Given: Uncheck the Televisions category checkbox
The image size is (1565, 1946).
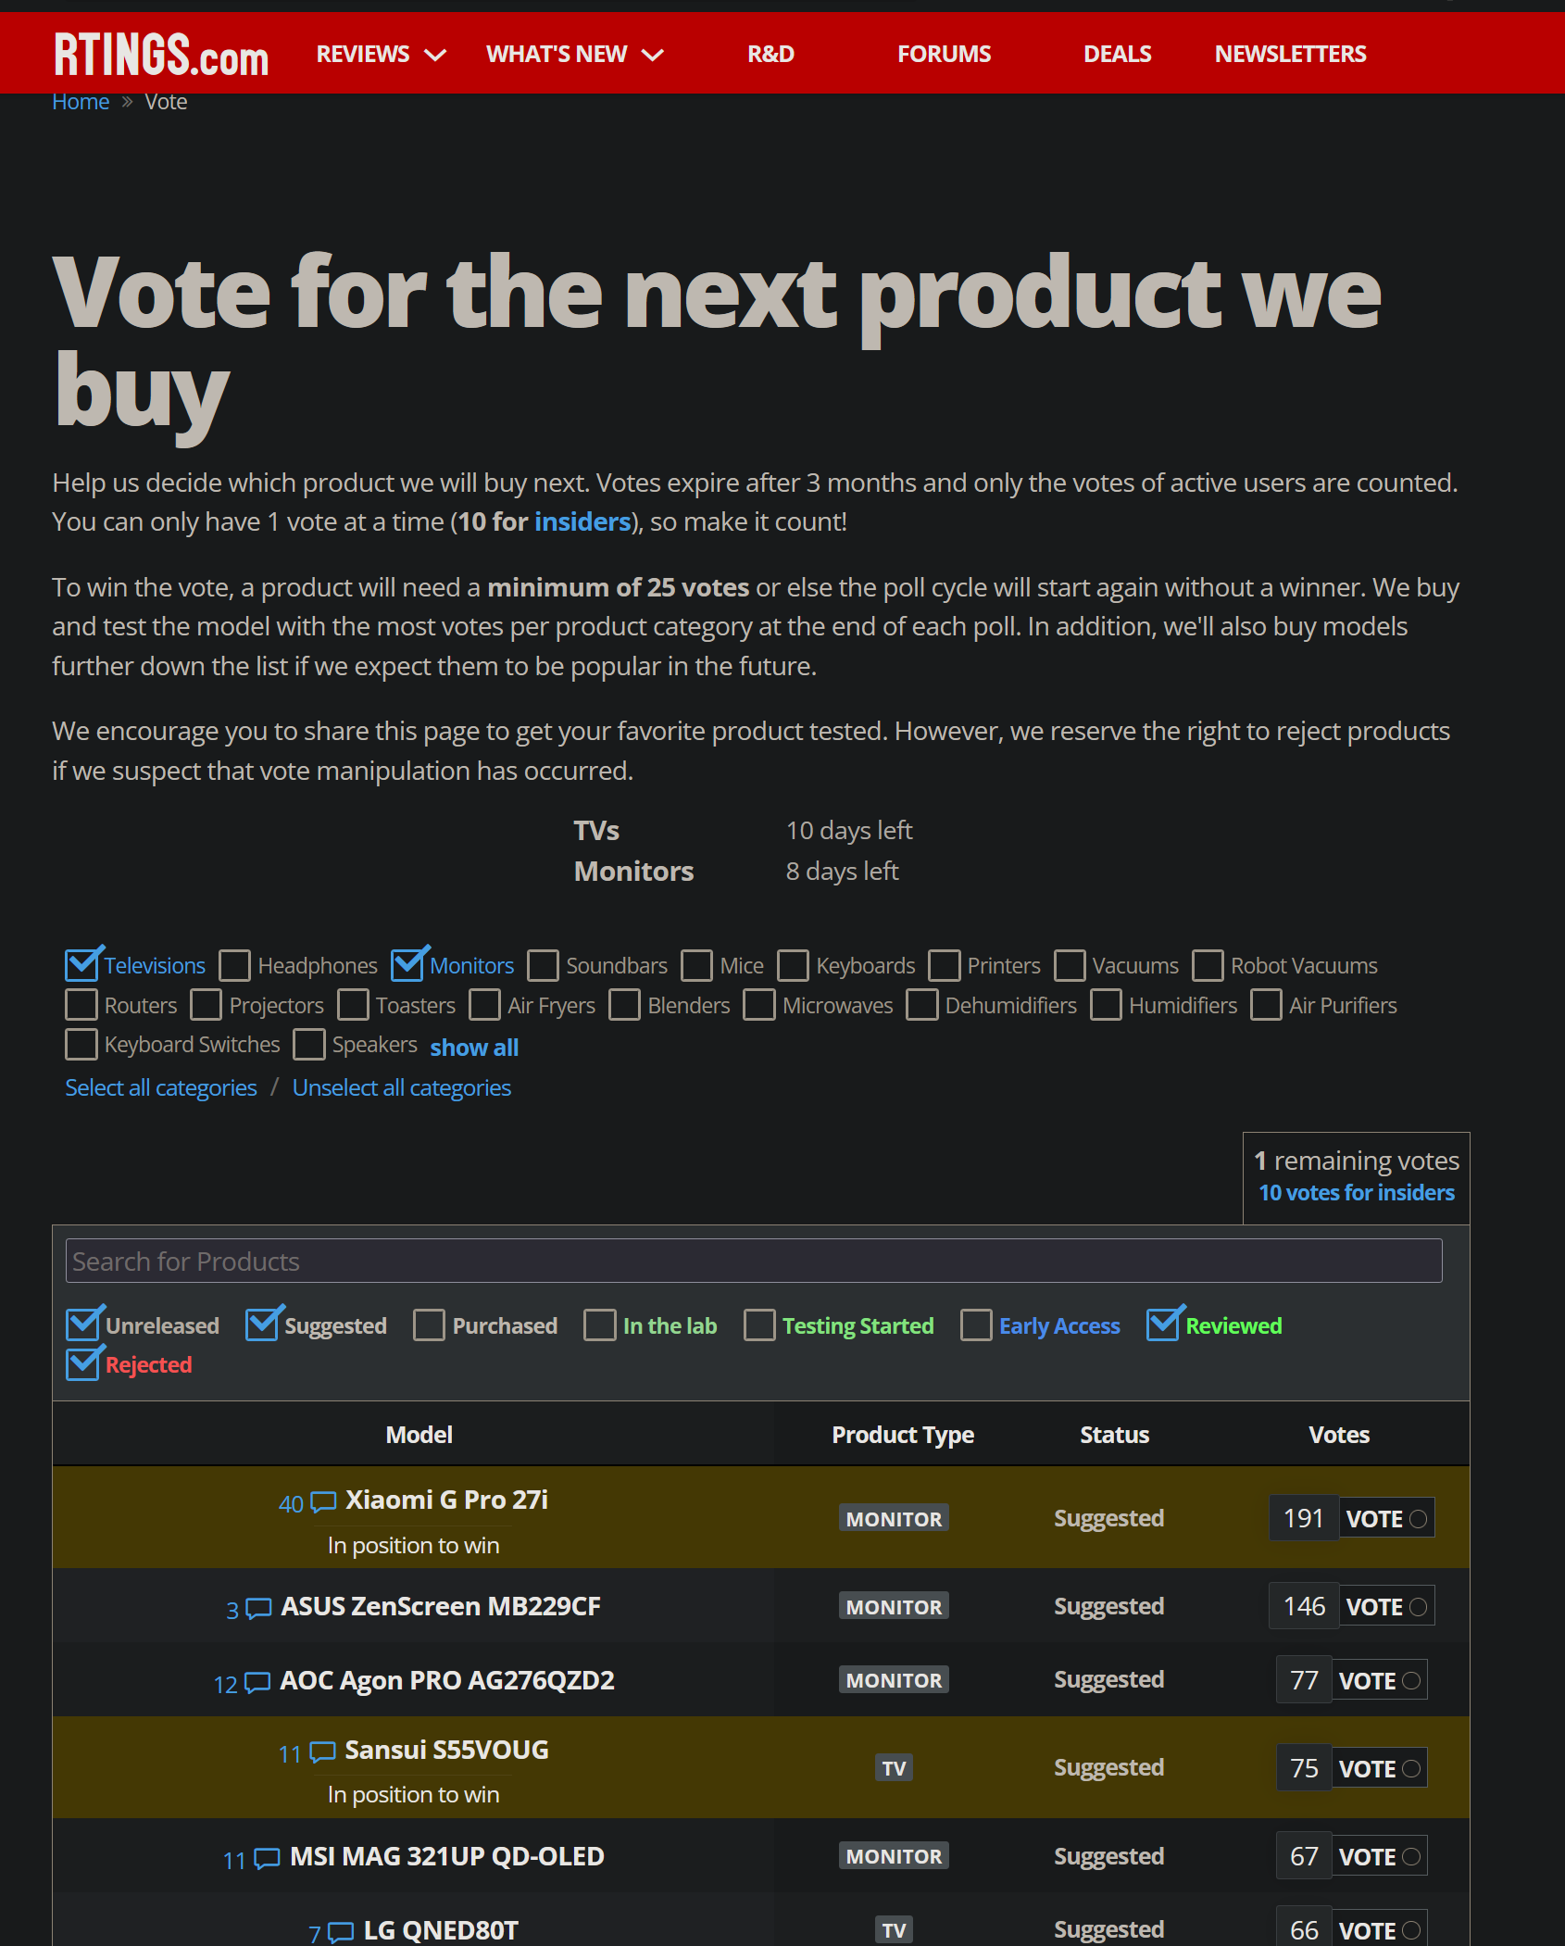Looking at the screenshot, I should [x=82, y=965].
